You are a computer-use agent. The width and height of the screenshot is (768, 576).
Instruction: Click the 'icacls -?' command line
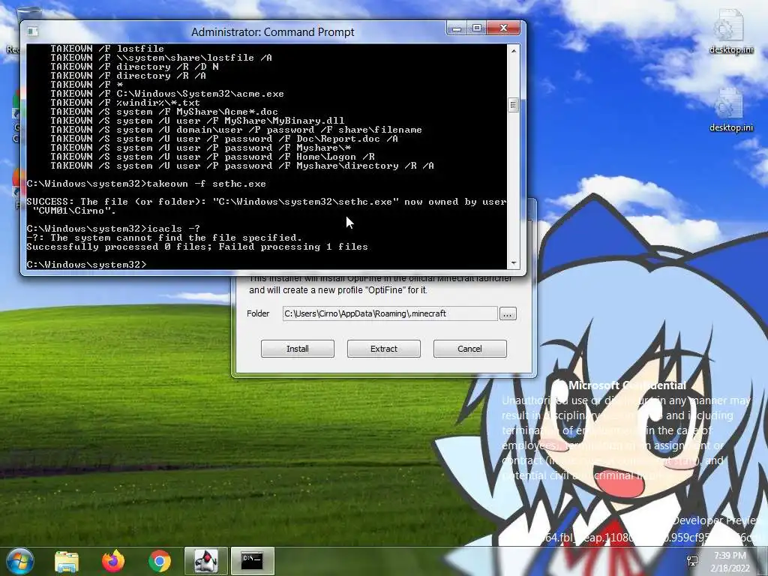click(114, 229)
